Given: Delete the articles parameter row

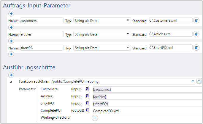Looking at the screenshot, I should 196,34.
